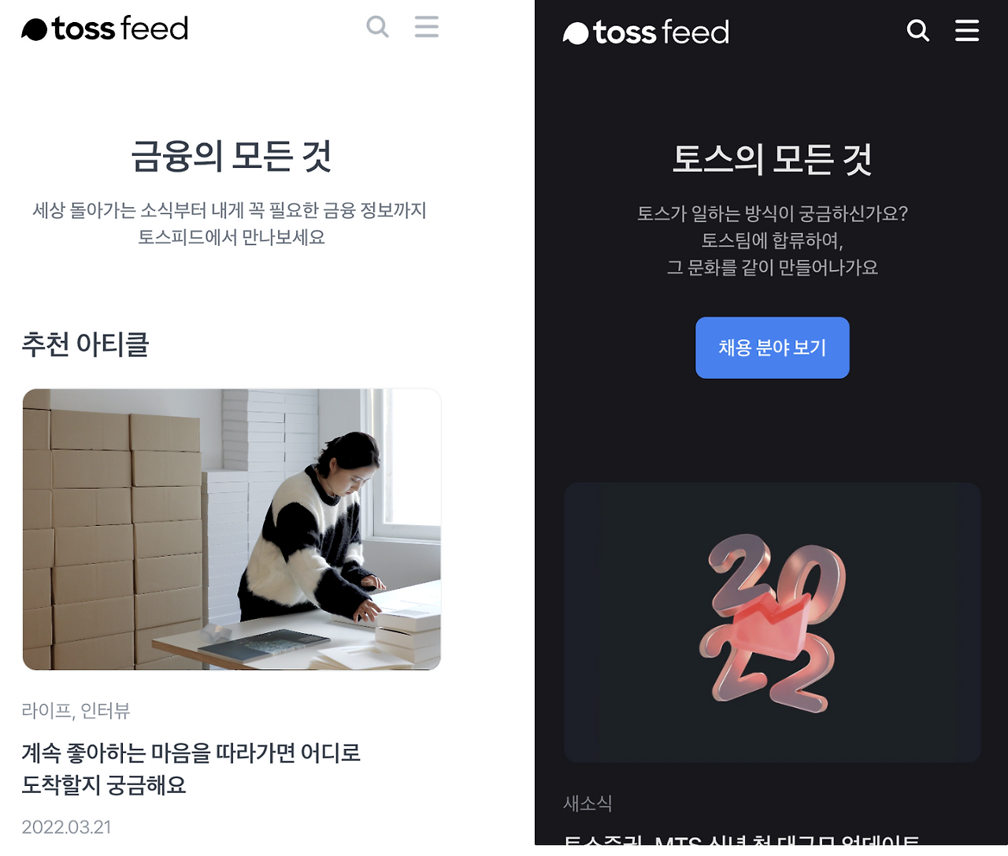Click the 채용 분야 보기 button

tap(773, 348)
